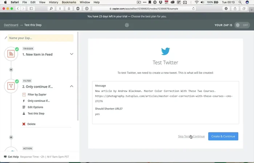Open the Bookmarks menu
This screenshot has width=254, height=163.
pyautogui.click(x=69, y=2)
